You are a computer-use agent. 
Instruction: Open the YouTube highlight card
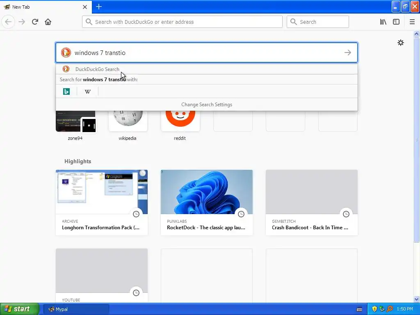coord(102,276)
